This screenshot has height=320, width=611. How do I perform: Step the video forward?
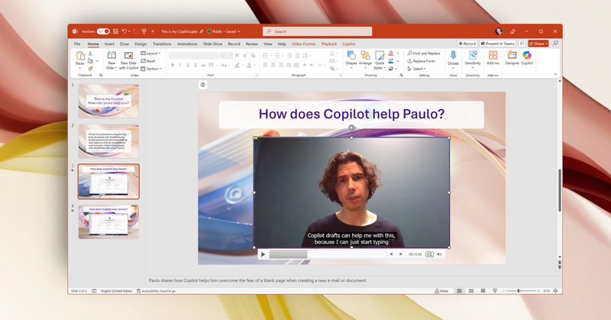pyautogui.click(x=400, y=254)
